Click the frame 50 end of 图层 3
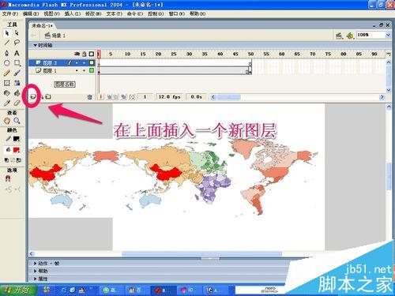 (250, 63)
